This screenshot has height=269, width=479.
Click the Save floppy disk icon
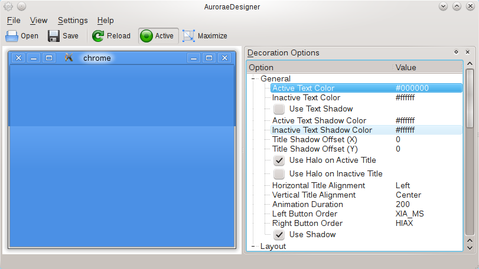tap(54, 36)
